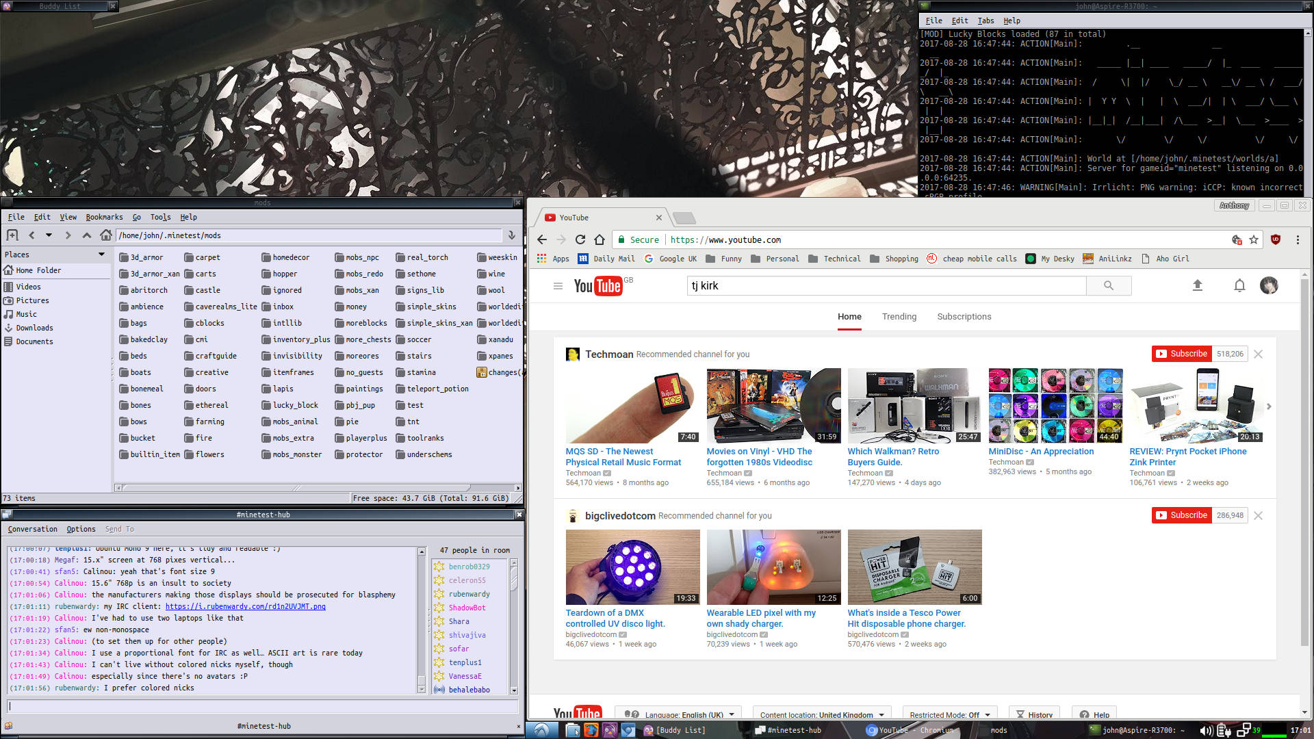Select the lucky_block folder
1314x739 pixels.
click(x=289, y=405)
